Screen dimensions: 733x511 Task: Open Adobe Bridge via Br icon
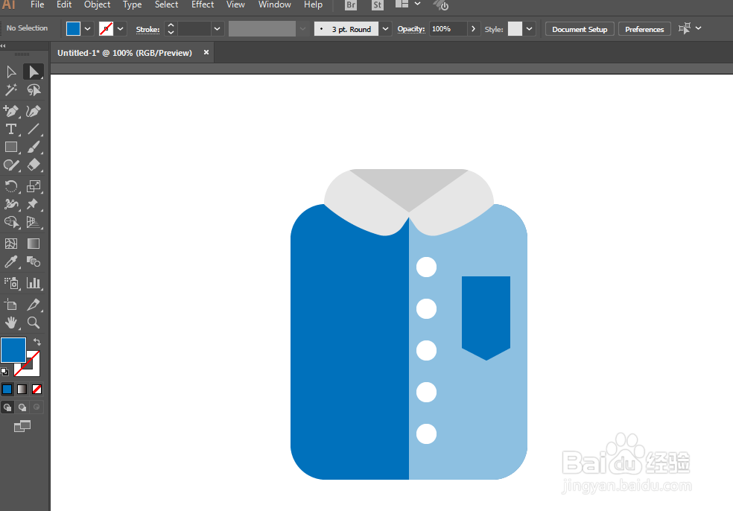[351, 5]
